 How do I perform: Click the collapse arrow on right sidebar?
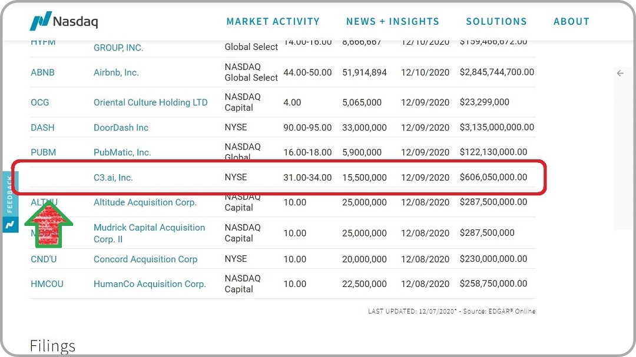620,74
